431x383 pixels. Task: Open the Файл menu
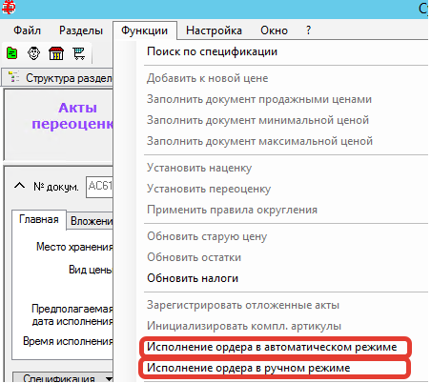click(x=27, y=30)
